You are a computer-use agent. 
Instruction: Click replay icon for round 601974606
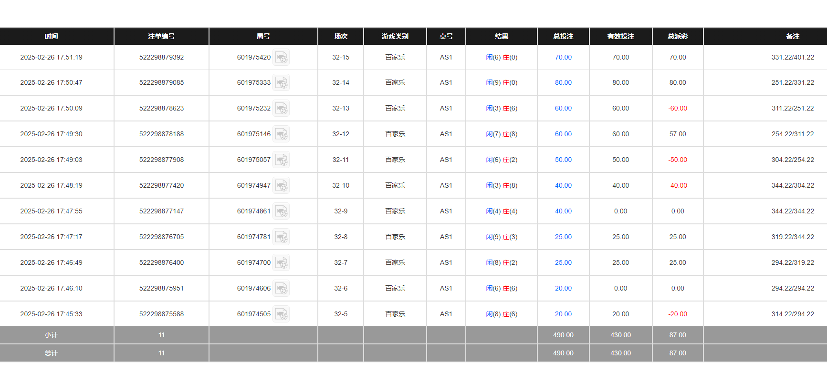(x=281, y=289)
